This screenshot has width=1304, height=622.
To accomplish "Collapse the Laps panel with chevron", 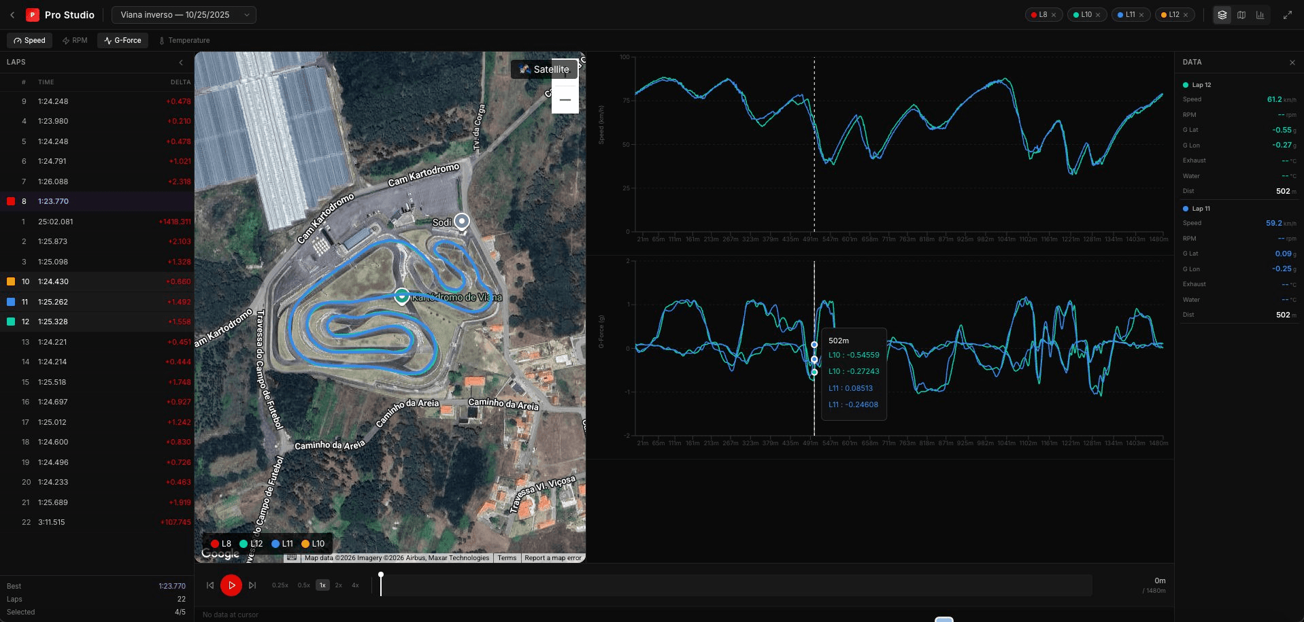I will pos(181,63).
